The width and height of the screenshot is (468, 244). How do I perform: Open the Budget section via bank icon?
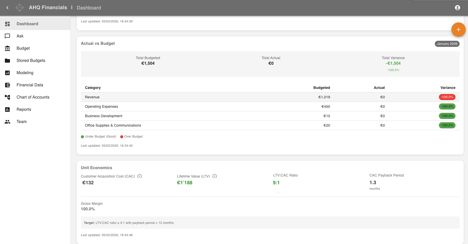point(7,48)
